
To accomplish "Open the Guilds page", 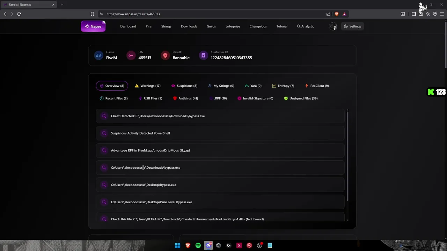I will pyautogui.click(x=211, y=26).
